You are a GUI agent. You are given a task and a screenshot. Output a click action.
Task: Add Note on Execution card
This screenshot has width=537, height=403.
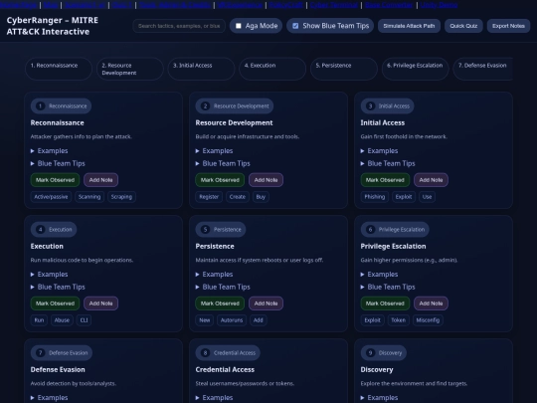pos(101,303)
